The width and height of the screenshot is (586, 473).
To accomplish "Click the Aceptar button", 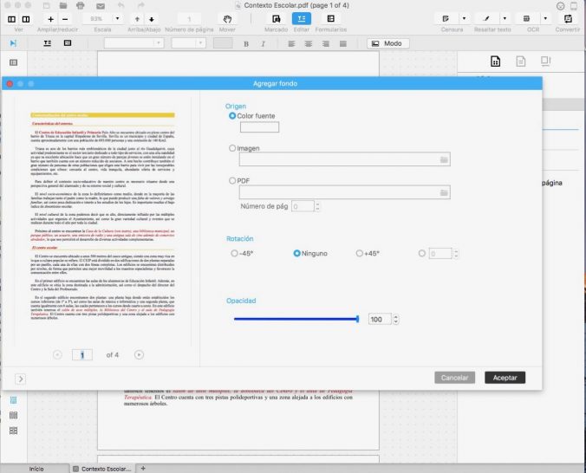I will [x=505, y=378].
